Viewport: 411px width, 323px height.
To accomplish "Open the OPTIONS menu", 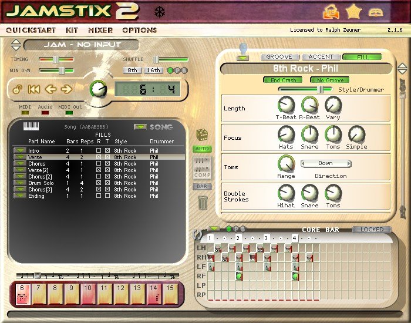I will (x=140, y=30).
